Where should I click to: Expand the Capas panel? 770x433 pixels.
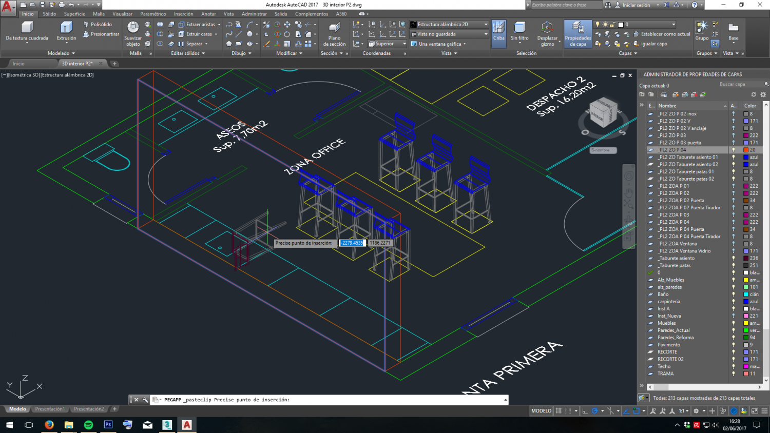coord(628,53)
